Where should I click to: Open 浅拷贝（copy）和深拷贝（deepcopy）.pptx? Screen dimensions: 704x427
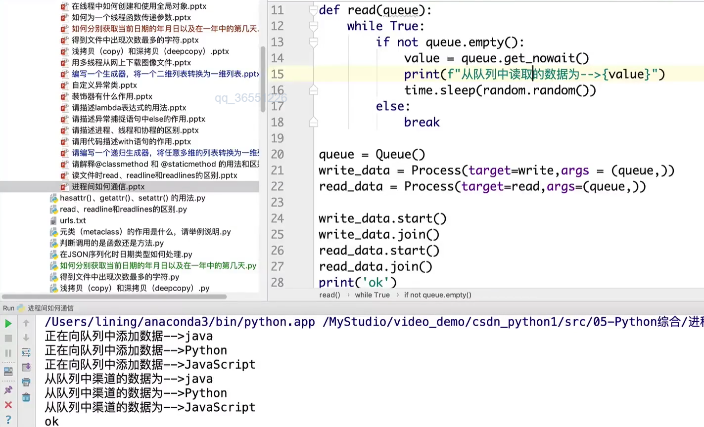point(150,51)
